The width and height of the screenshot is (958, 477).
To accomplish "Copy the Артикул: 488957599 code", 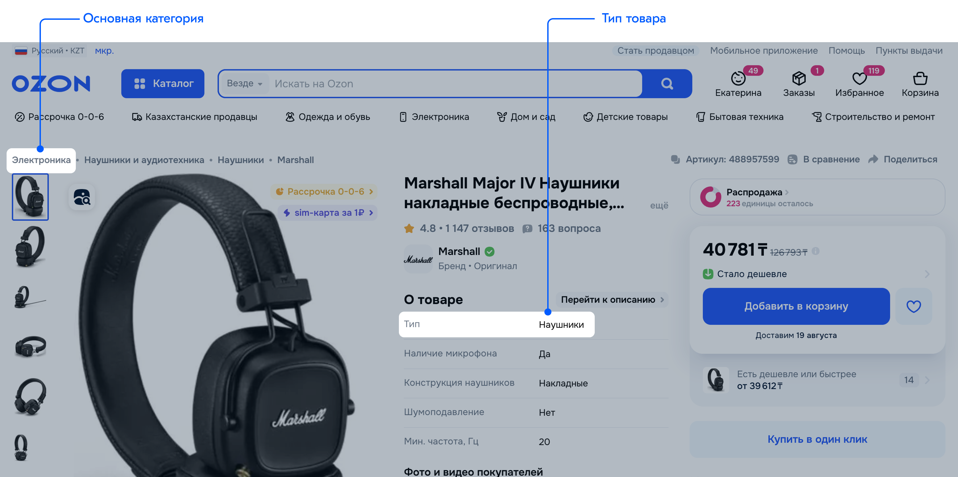I will pyautogui.click(x=725, y=159).
